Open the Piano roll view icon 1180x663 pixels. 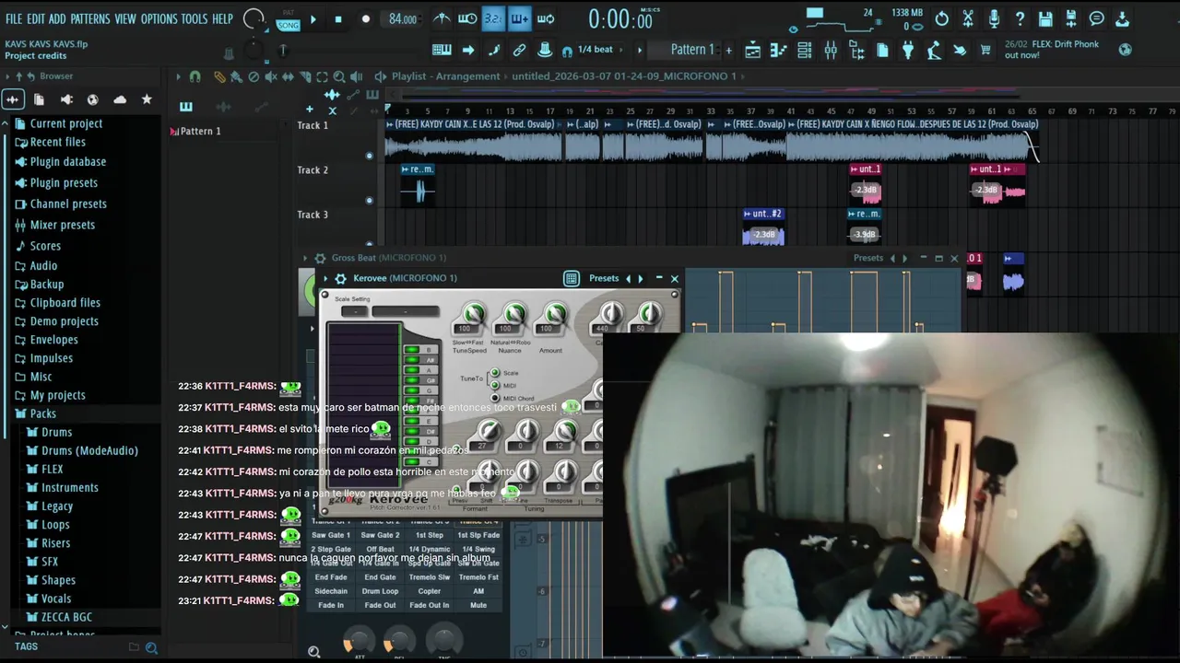click(779, 50)
